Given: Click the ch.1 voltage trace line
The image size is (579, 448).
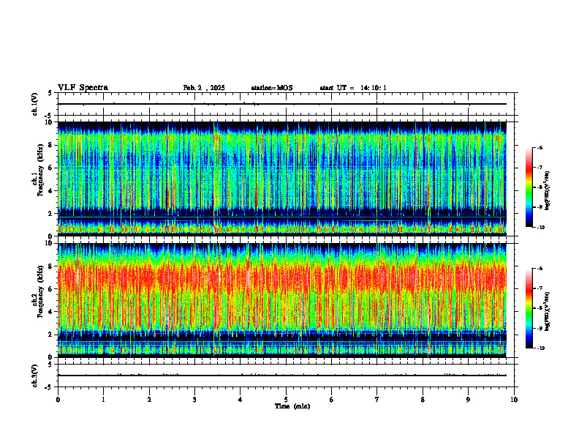Looking at the screenshot, I should 281,104.
